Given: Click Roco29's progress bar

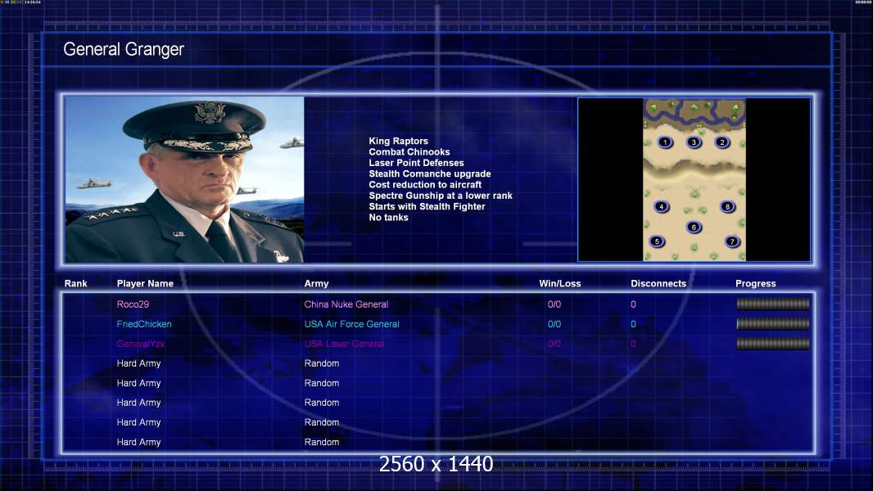Looking at the screenshot, I should tap(773, 304).
